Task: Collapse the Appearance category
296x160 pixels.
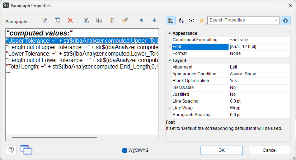Action: (x=169, y=33)
